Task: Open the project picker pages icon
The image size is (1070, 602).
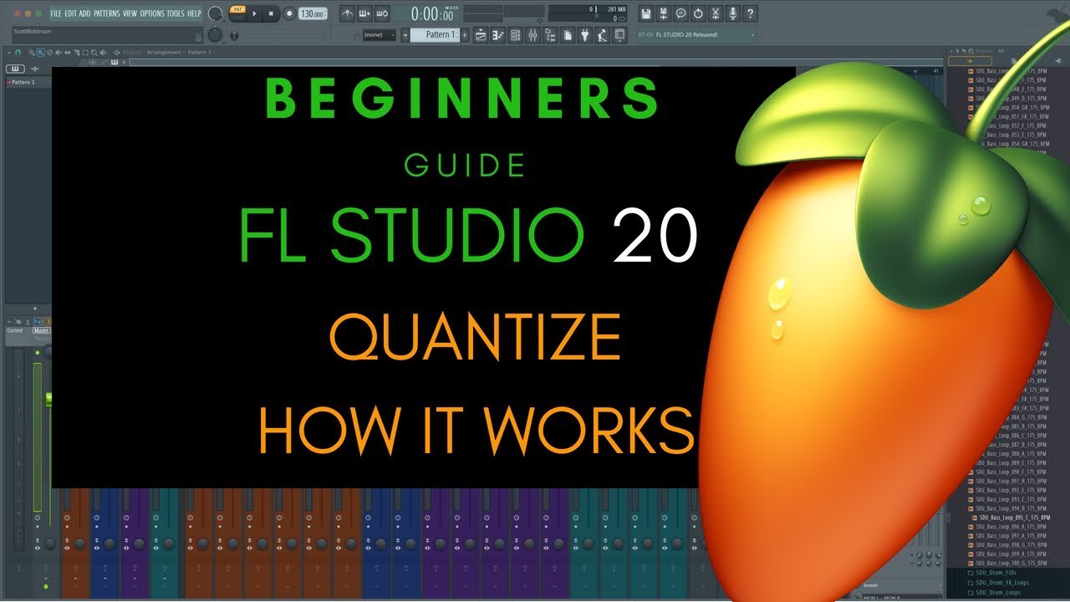Action: tap(567, 35)
